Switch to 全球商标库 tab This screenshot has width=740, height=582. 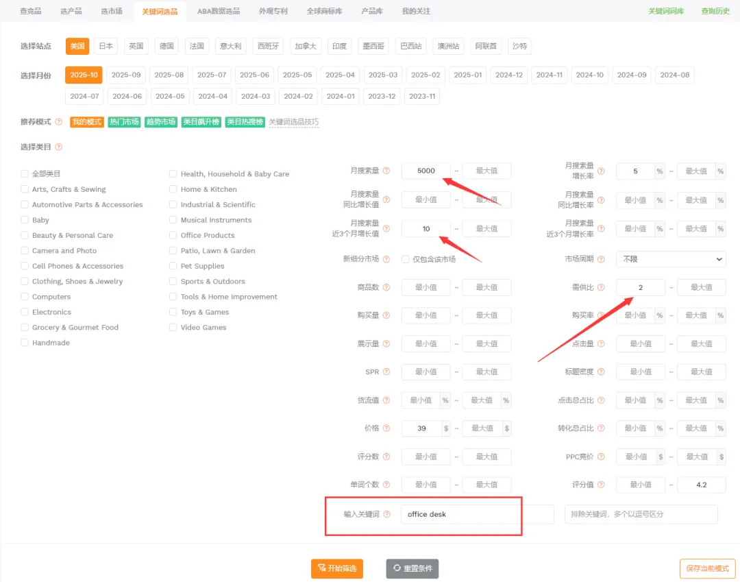[324, 11]
